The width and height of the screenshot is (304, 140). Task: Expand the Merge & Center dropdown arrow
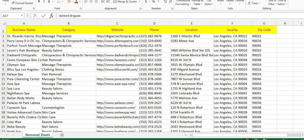pos(139,2)
